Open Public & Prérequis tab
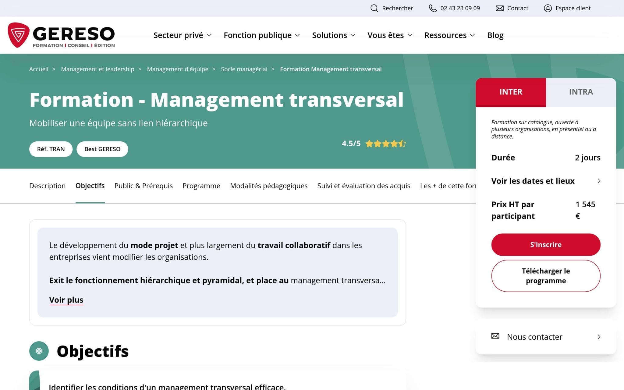The image size is (624, 390). [x=144, y=186]
